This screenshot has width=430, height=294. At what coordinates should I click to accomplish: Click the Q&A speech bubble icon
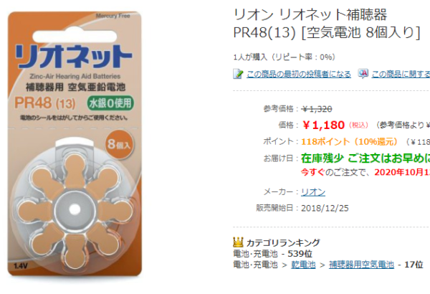(363, 74)
